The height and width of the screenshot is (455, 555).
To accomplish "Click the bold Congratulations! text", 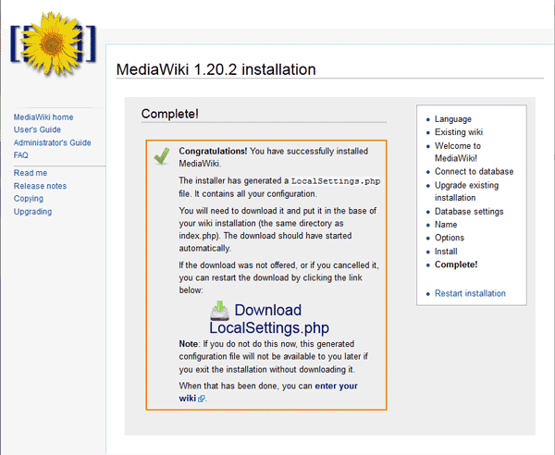I will [213, 151].
